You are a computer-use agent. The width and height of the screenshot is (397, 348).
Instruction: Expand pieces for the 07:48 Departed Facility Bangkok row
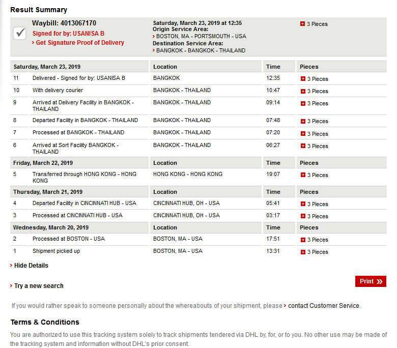(303, 121)
